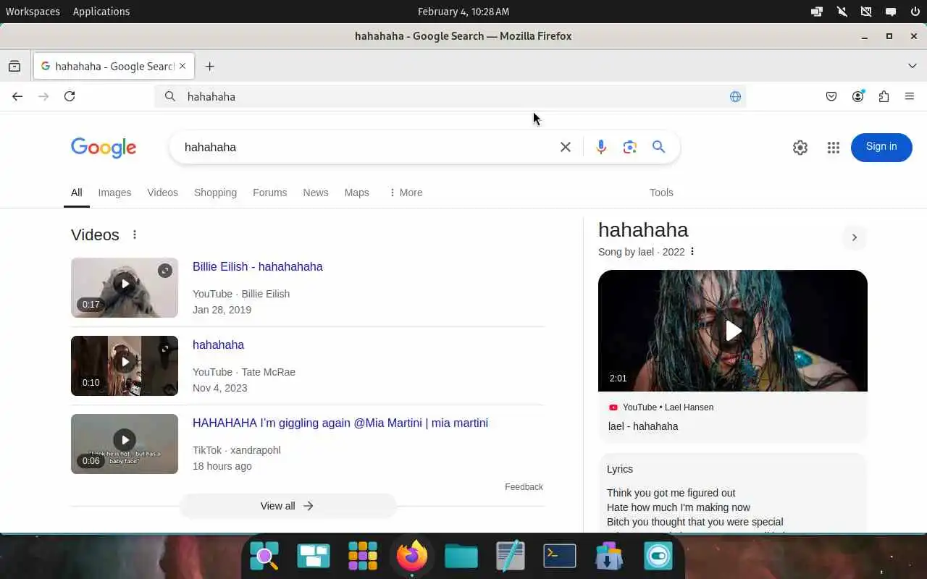Open the Google apps grid
The width and height of the screenshot is (927, 579).
834,147
